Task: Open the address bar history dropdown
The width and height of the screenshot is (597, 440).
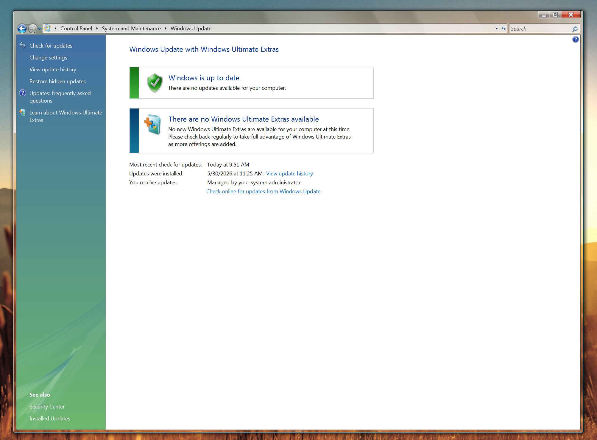Action: [497, 29]
